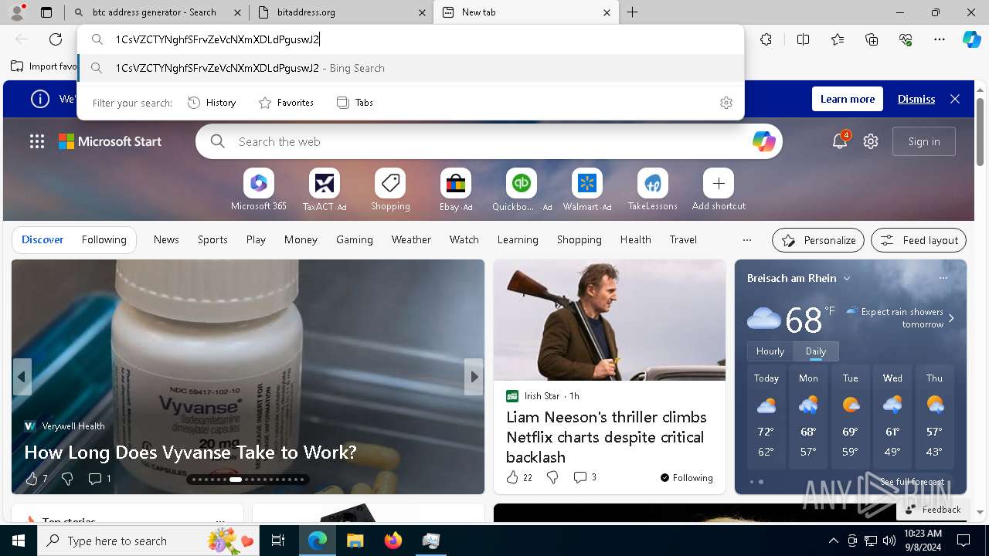Click Learn more on banner
Image resolution: width=989 pixels, height=556 pixels.
pyautogui.click(x=848, y=99)
